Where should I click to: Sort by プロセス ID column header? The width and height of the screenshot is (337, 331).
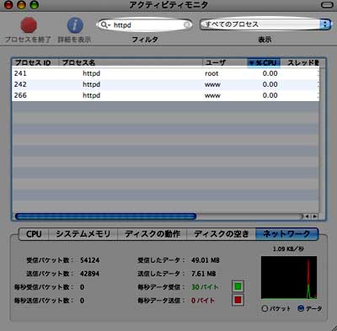click(35, 62)
